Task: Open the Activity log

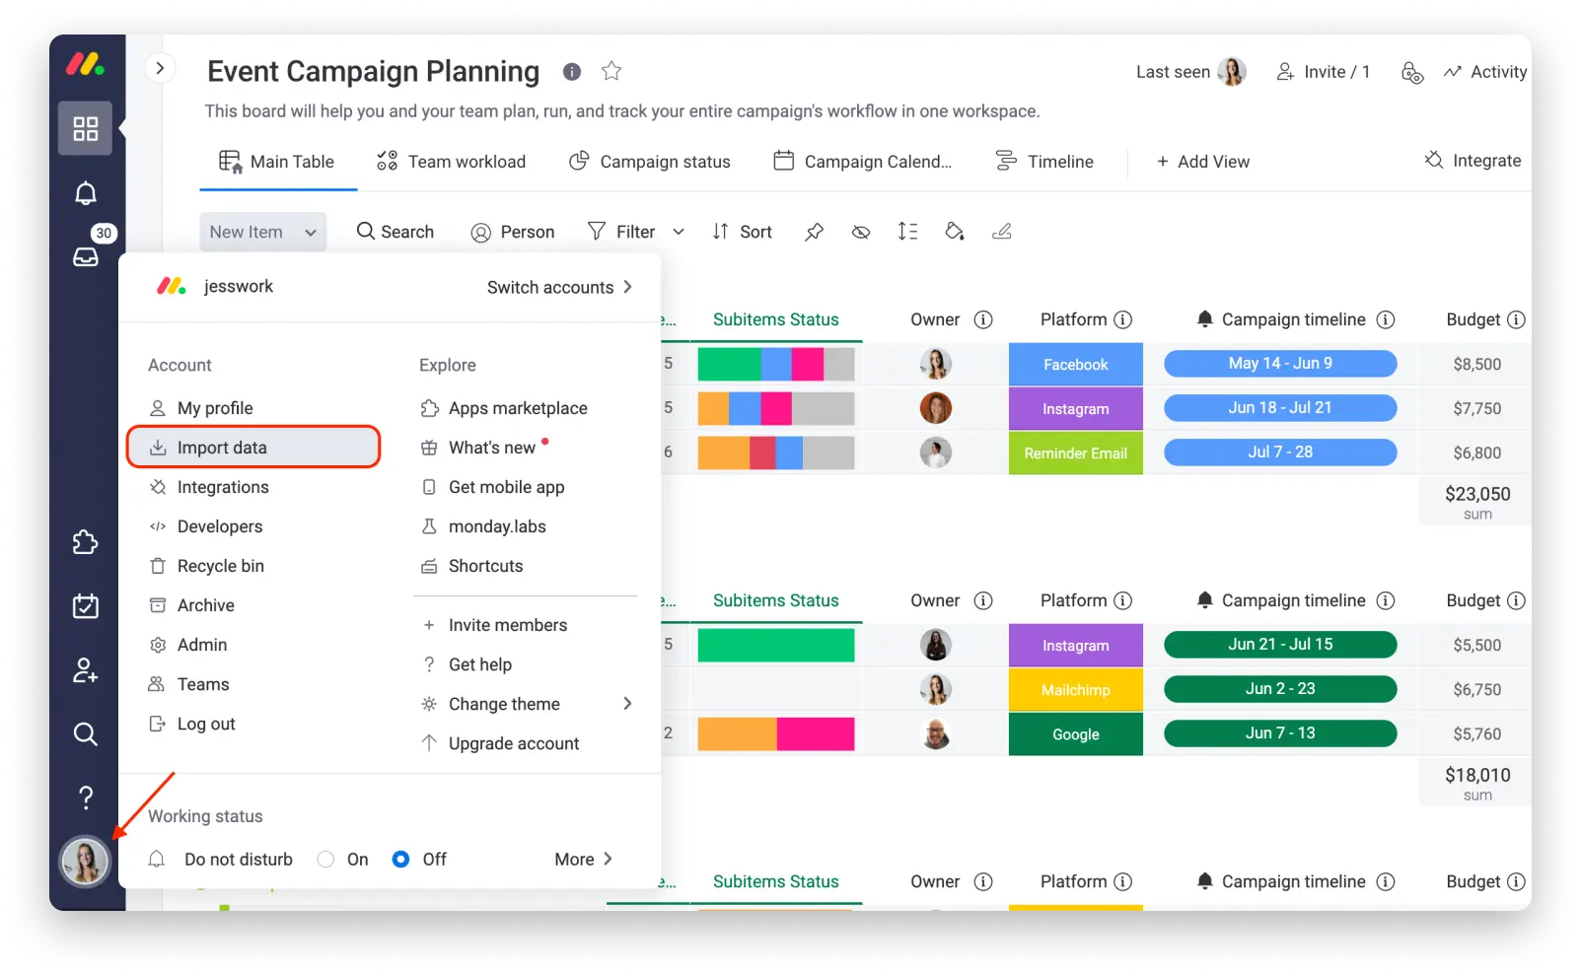Action: pyautogui.click(x=1485, y=72)
